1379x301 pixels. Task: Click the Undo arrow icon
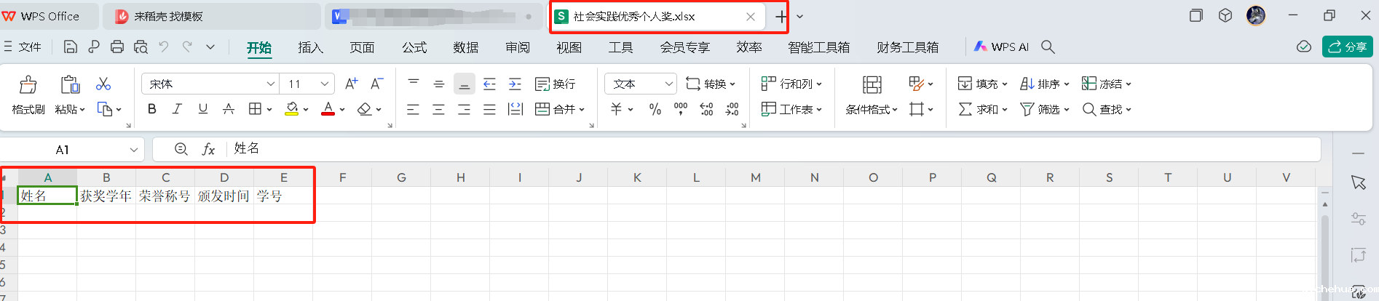coord(164,47)
